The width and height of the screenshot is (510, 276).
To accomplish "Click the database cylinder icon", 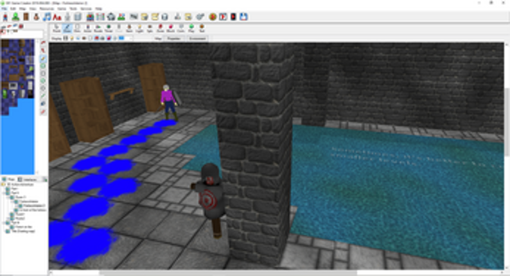I will (x=165, y=17).
